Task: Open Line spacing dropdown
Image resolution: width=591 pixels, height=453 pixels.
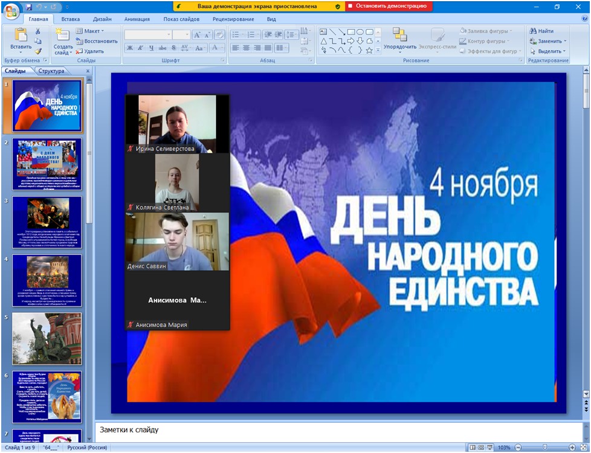Action: click(291, 34)
